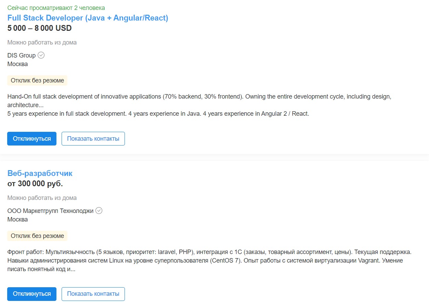Click the verified checkmark icon beside ООО Маркетгрупп Технолоджи

(99, 211)
